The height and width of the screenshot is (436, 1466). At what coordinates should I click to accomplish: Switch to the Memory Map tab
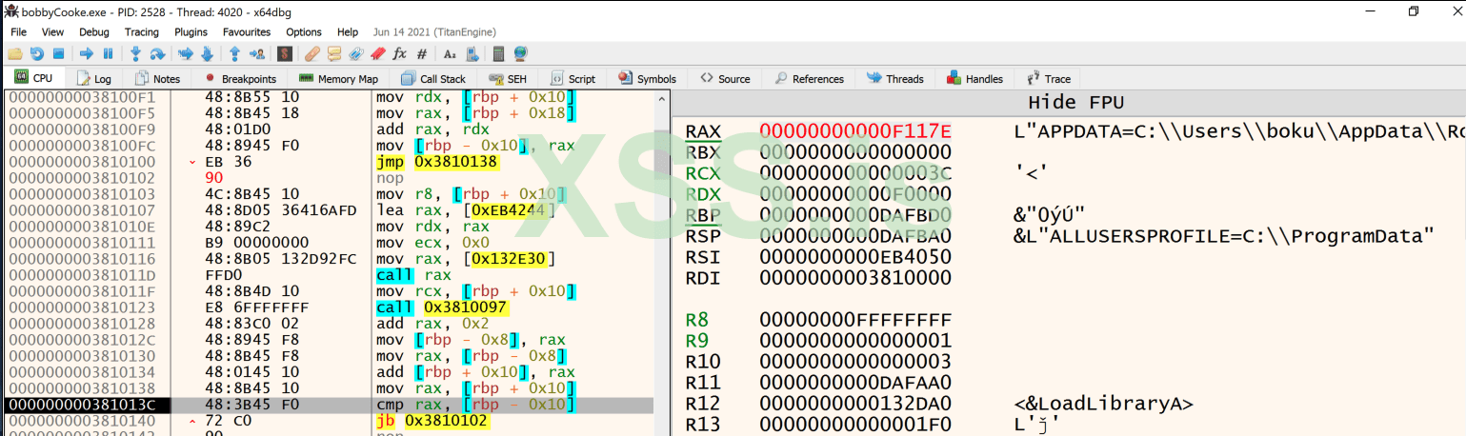coord(338,79)
